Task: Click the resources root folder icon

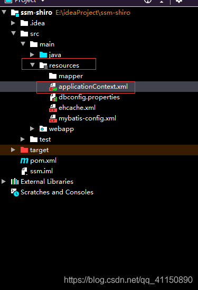Action: pos(44,66)
